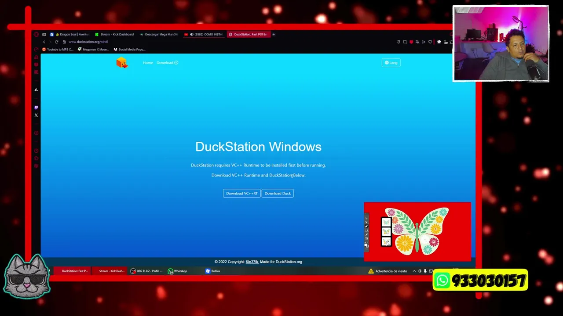Viewport: 563px width, 316px height.
Task: Click Advertencia de viento weather alert
Action: [x=388, y=271]
